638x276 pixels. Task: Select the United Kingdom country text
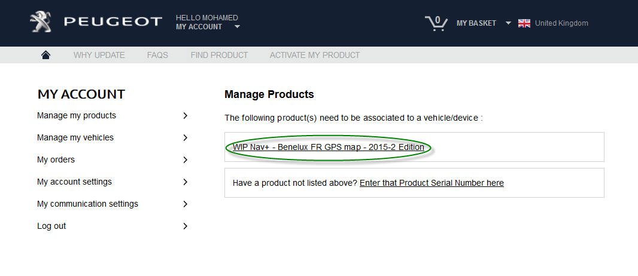tap(561, 23)
